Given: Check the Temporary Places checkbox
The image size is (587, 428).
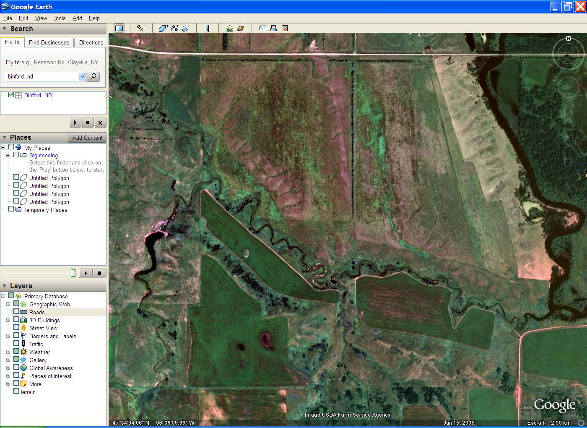Looking at the screenshot, I should pos(11,209).
